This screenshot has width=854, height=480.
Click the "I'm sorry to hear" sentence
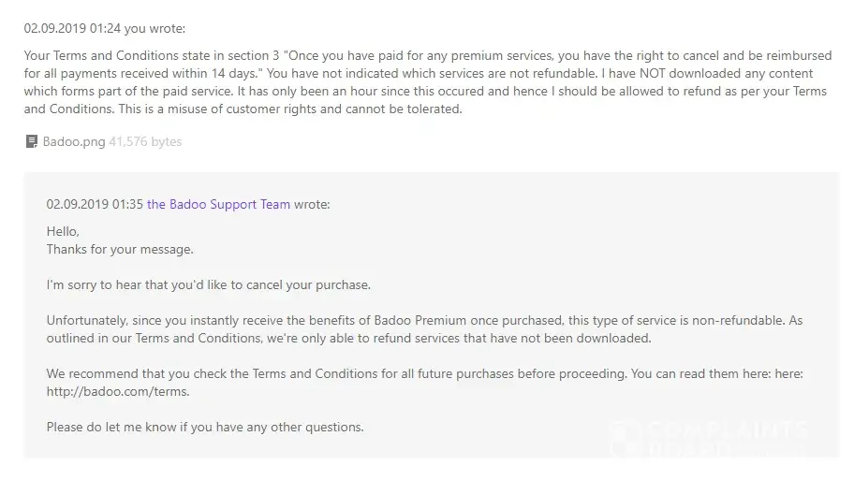click(208, 284)
